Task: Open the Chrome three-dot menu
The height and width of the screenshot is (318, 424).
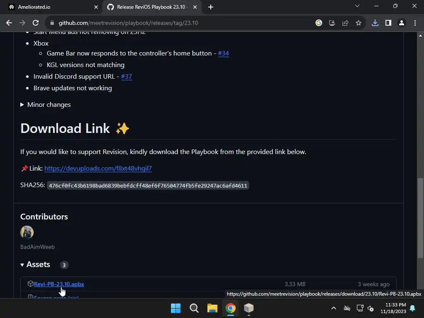Action: tap(415, 23)
